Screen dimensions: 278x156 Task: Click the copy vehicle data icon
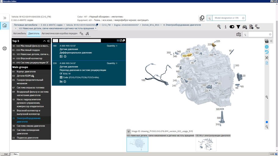[202, 18]
